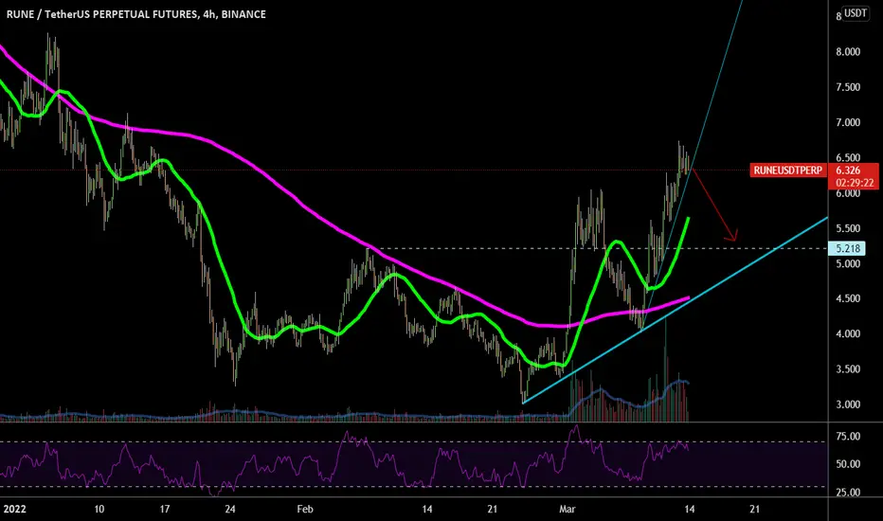Click the current price label 6.326
The image size is (883, 521).
(x=848, y=171)
